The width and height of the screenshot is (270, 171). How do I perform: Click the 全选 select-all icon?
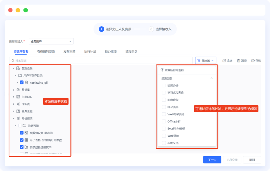(x=224, y=61)
